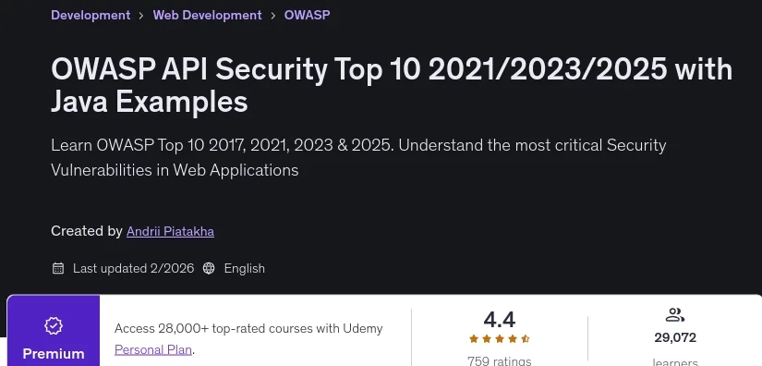
Task: Select the 4.4 rating score
Action: click(499, 320)
